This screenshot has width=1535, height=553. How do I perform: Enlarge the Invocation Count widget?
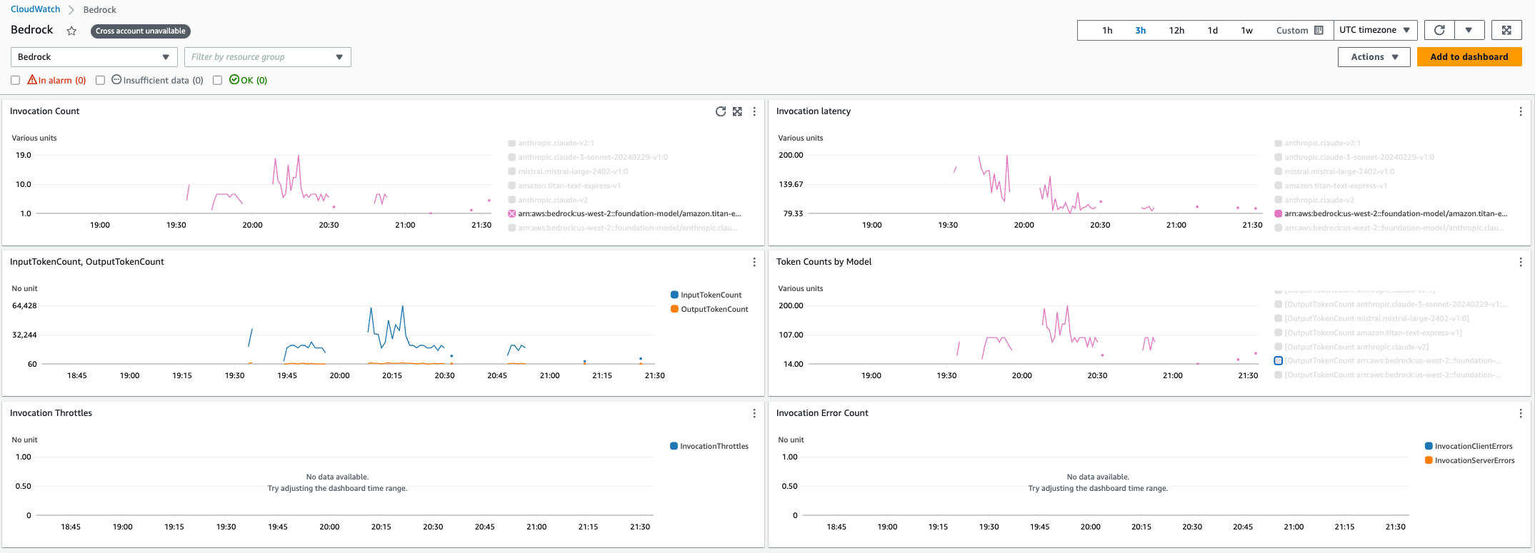pyautogui.click(x=737, y=111)
